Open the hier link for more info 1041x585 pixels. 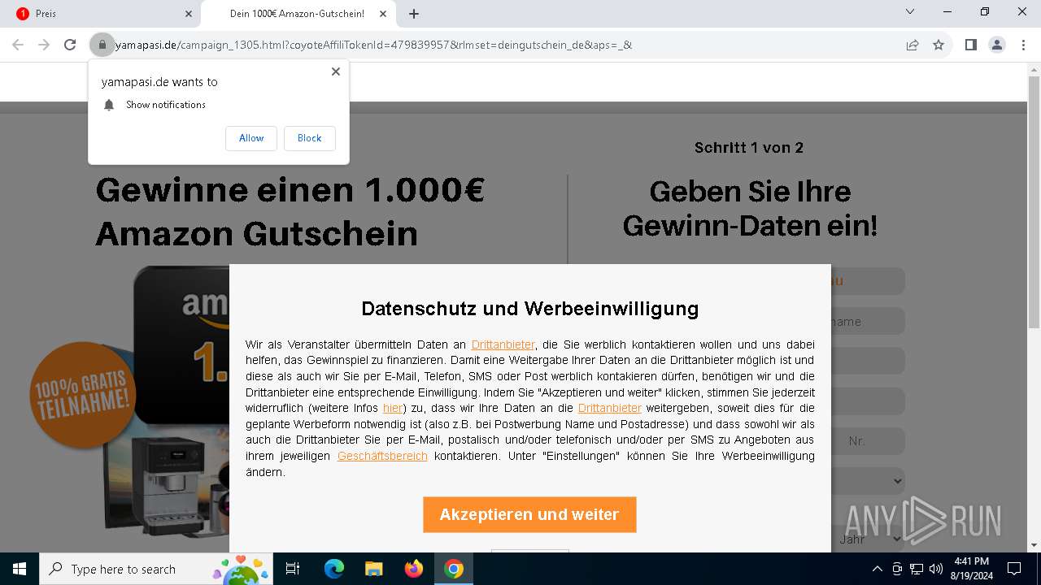(x=392, y=408)
